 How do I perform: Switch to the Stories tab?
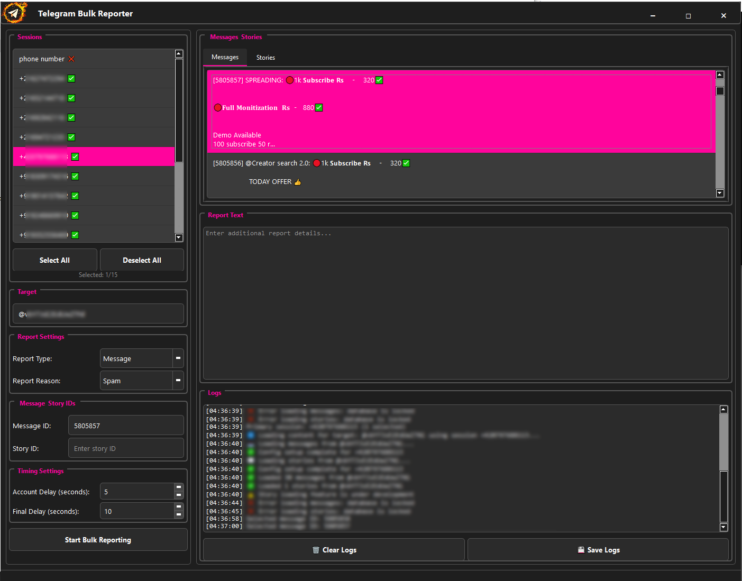click(265, 57)
